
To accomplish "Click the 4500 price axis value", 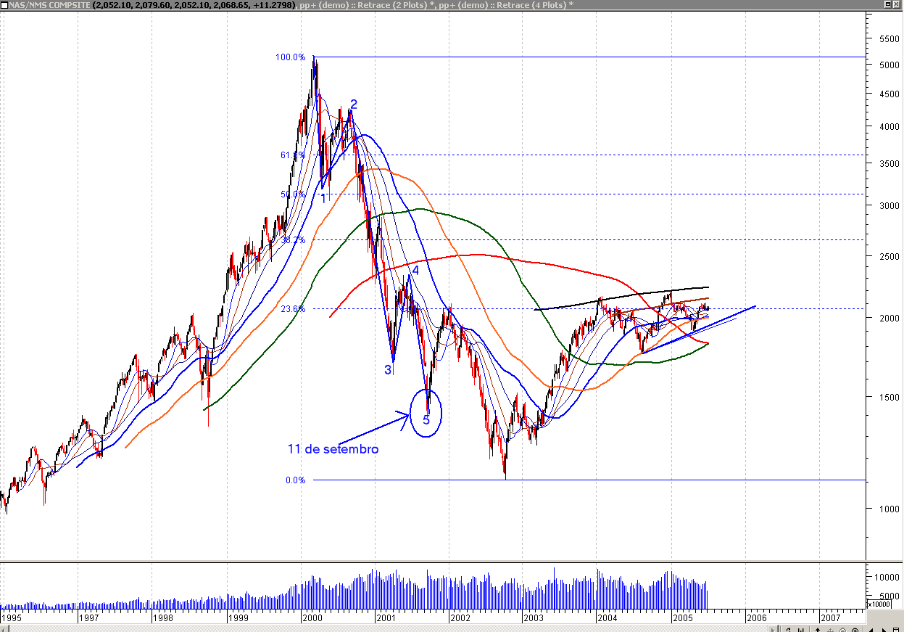I will (x=889, y=94).
